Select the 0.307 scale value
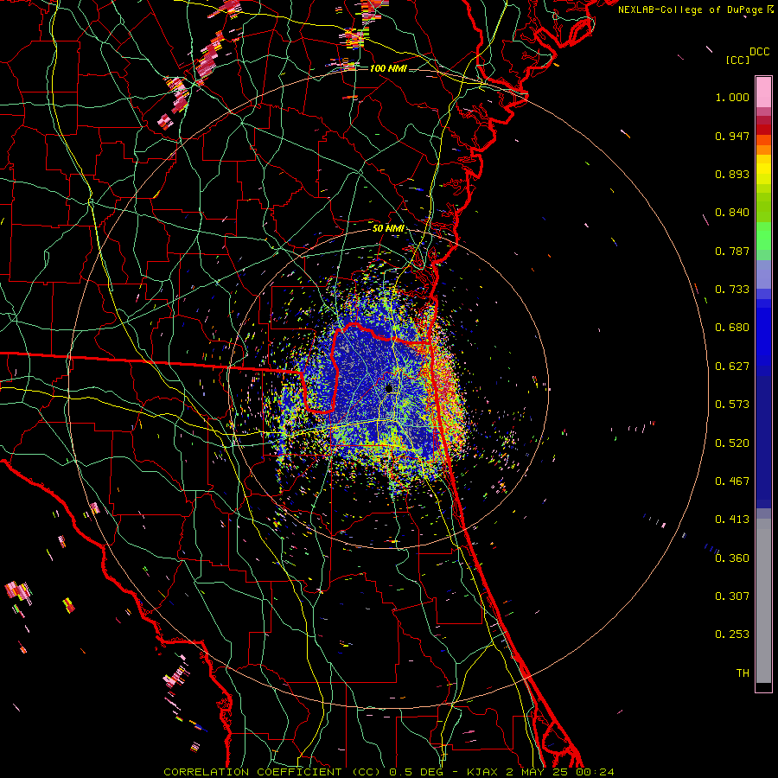Viewport: 778px width, 778px height. point(732,596)
